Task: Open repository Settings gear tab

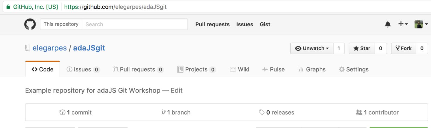Action: tap(353, 69)
